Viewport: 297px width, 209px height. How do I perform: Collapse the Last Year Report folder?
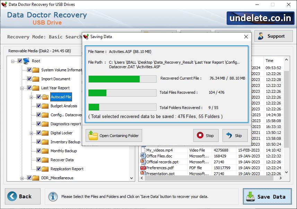(x=21, y=88)
